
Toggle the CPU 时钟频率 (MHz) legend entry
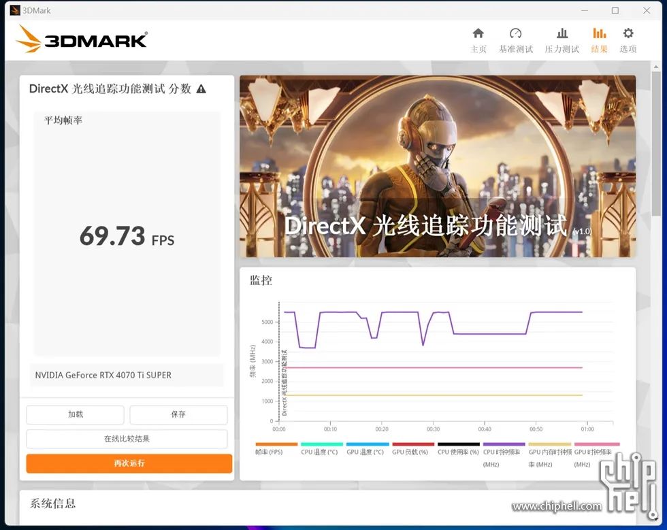(504, 455)
